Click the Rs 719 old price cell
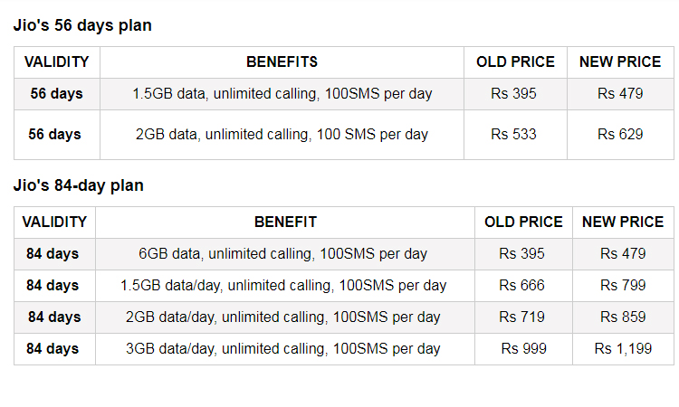This screenshot has height=407, width=679. 523,317
